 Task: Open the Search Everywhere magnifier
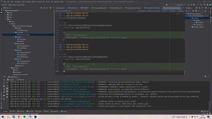tap(205, 5)
